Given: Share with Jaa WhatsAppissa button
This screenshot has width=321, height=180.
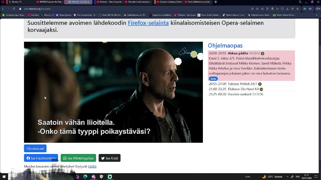Looking at the screenshot, I should [78, 158].
